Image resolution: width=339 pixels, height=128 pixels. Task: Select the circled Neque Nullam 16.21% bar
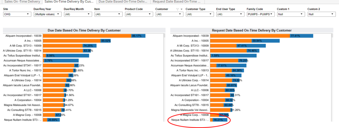pos(218,120)
